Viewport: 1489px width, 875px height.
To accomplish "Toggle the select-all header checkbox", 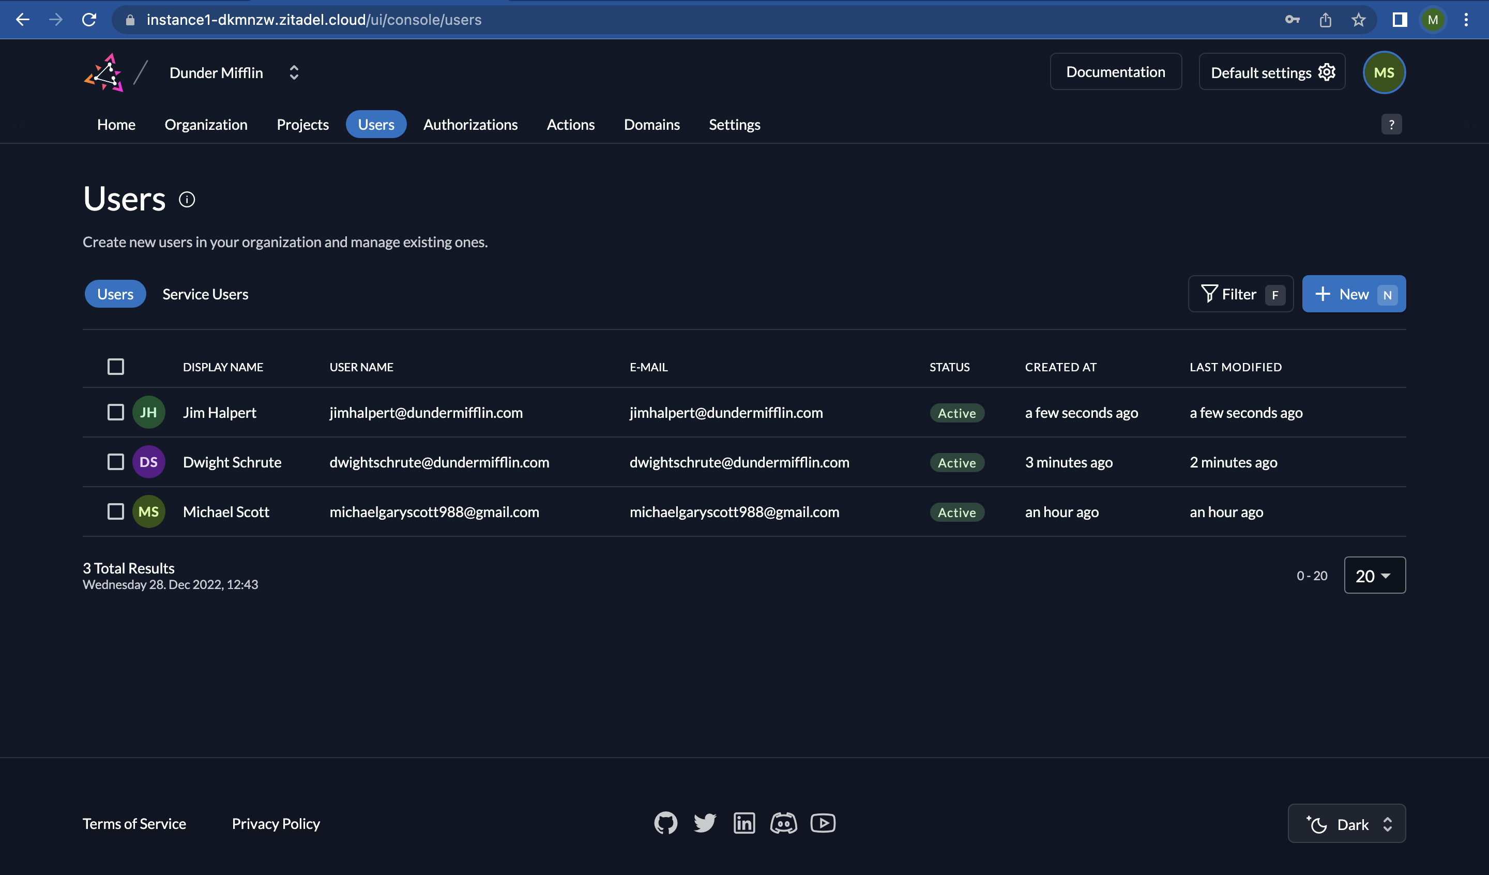I will 116,367.
